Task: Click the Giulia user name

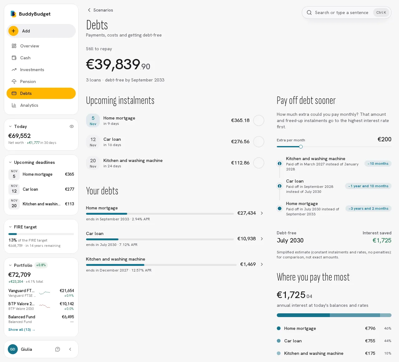Action: [x=26, y=349]
